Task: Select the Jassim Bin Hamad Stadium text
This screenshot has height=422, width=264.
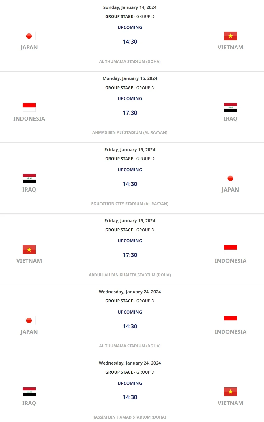Action: [130, 417]
